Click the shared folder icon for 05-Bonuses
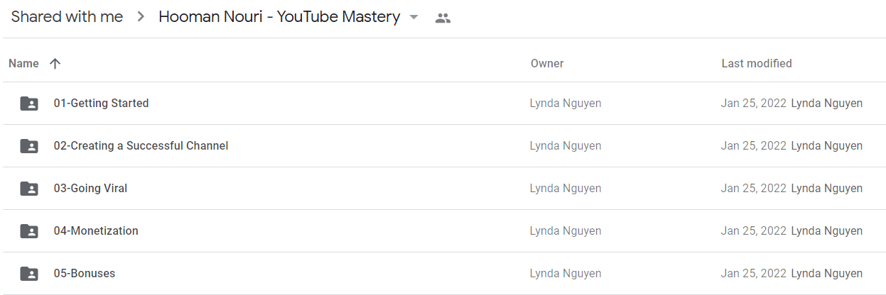 pyautogui.click(x=29, y=274)
